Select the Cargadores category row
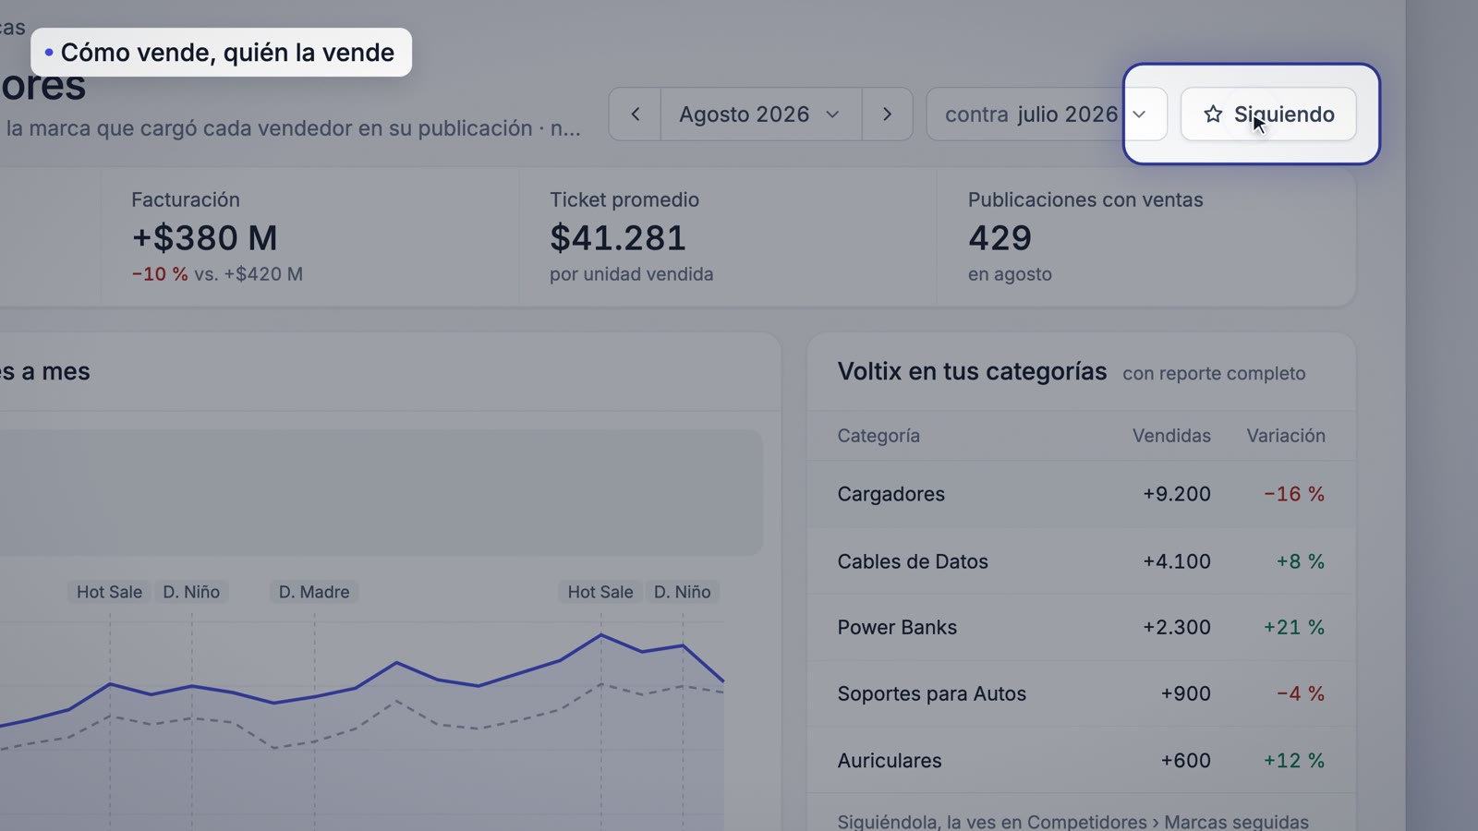The width and height of the screenshot is (1478, 831). pyautogui.click(x=1081, y=494)
